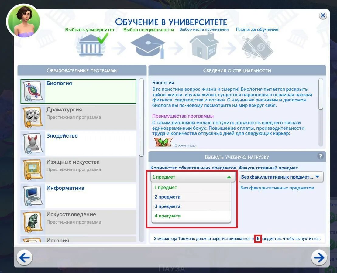Click the botanist career plant icon
Viewport: 337px width, 273px height.
pos(163,142)
